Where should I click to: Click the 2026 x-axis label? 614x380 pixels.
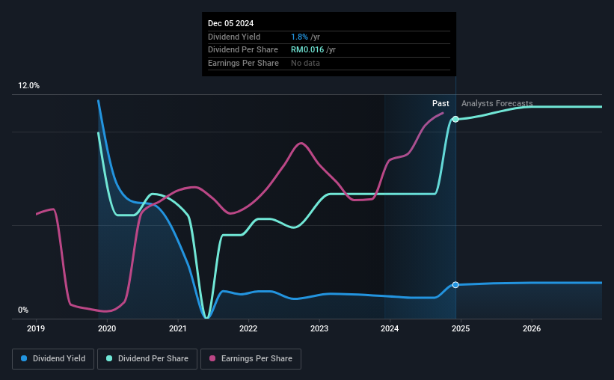(x=532, y=328)
